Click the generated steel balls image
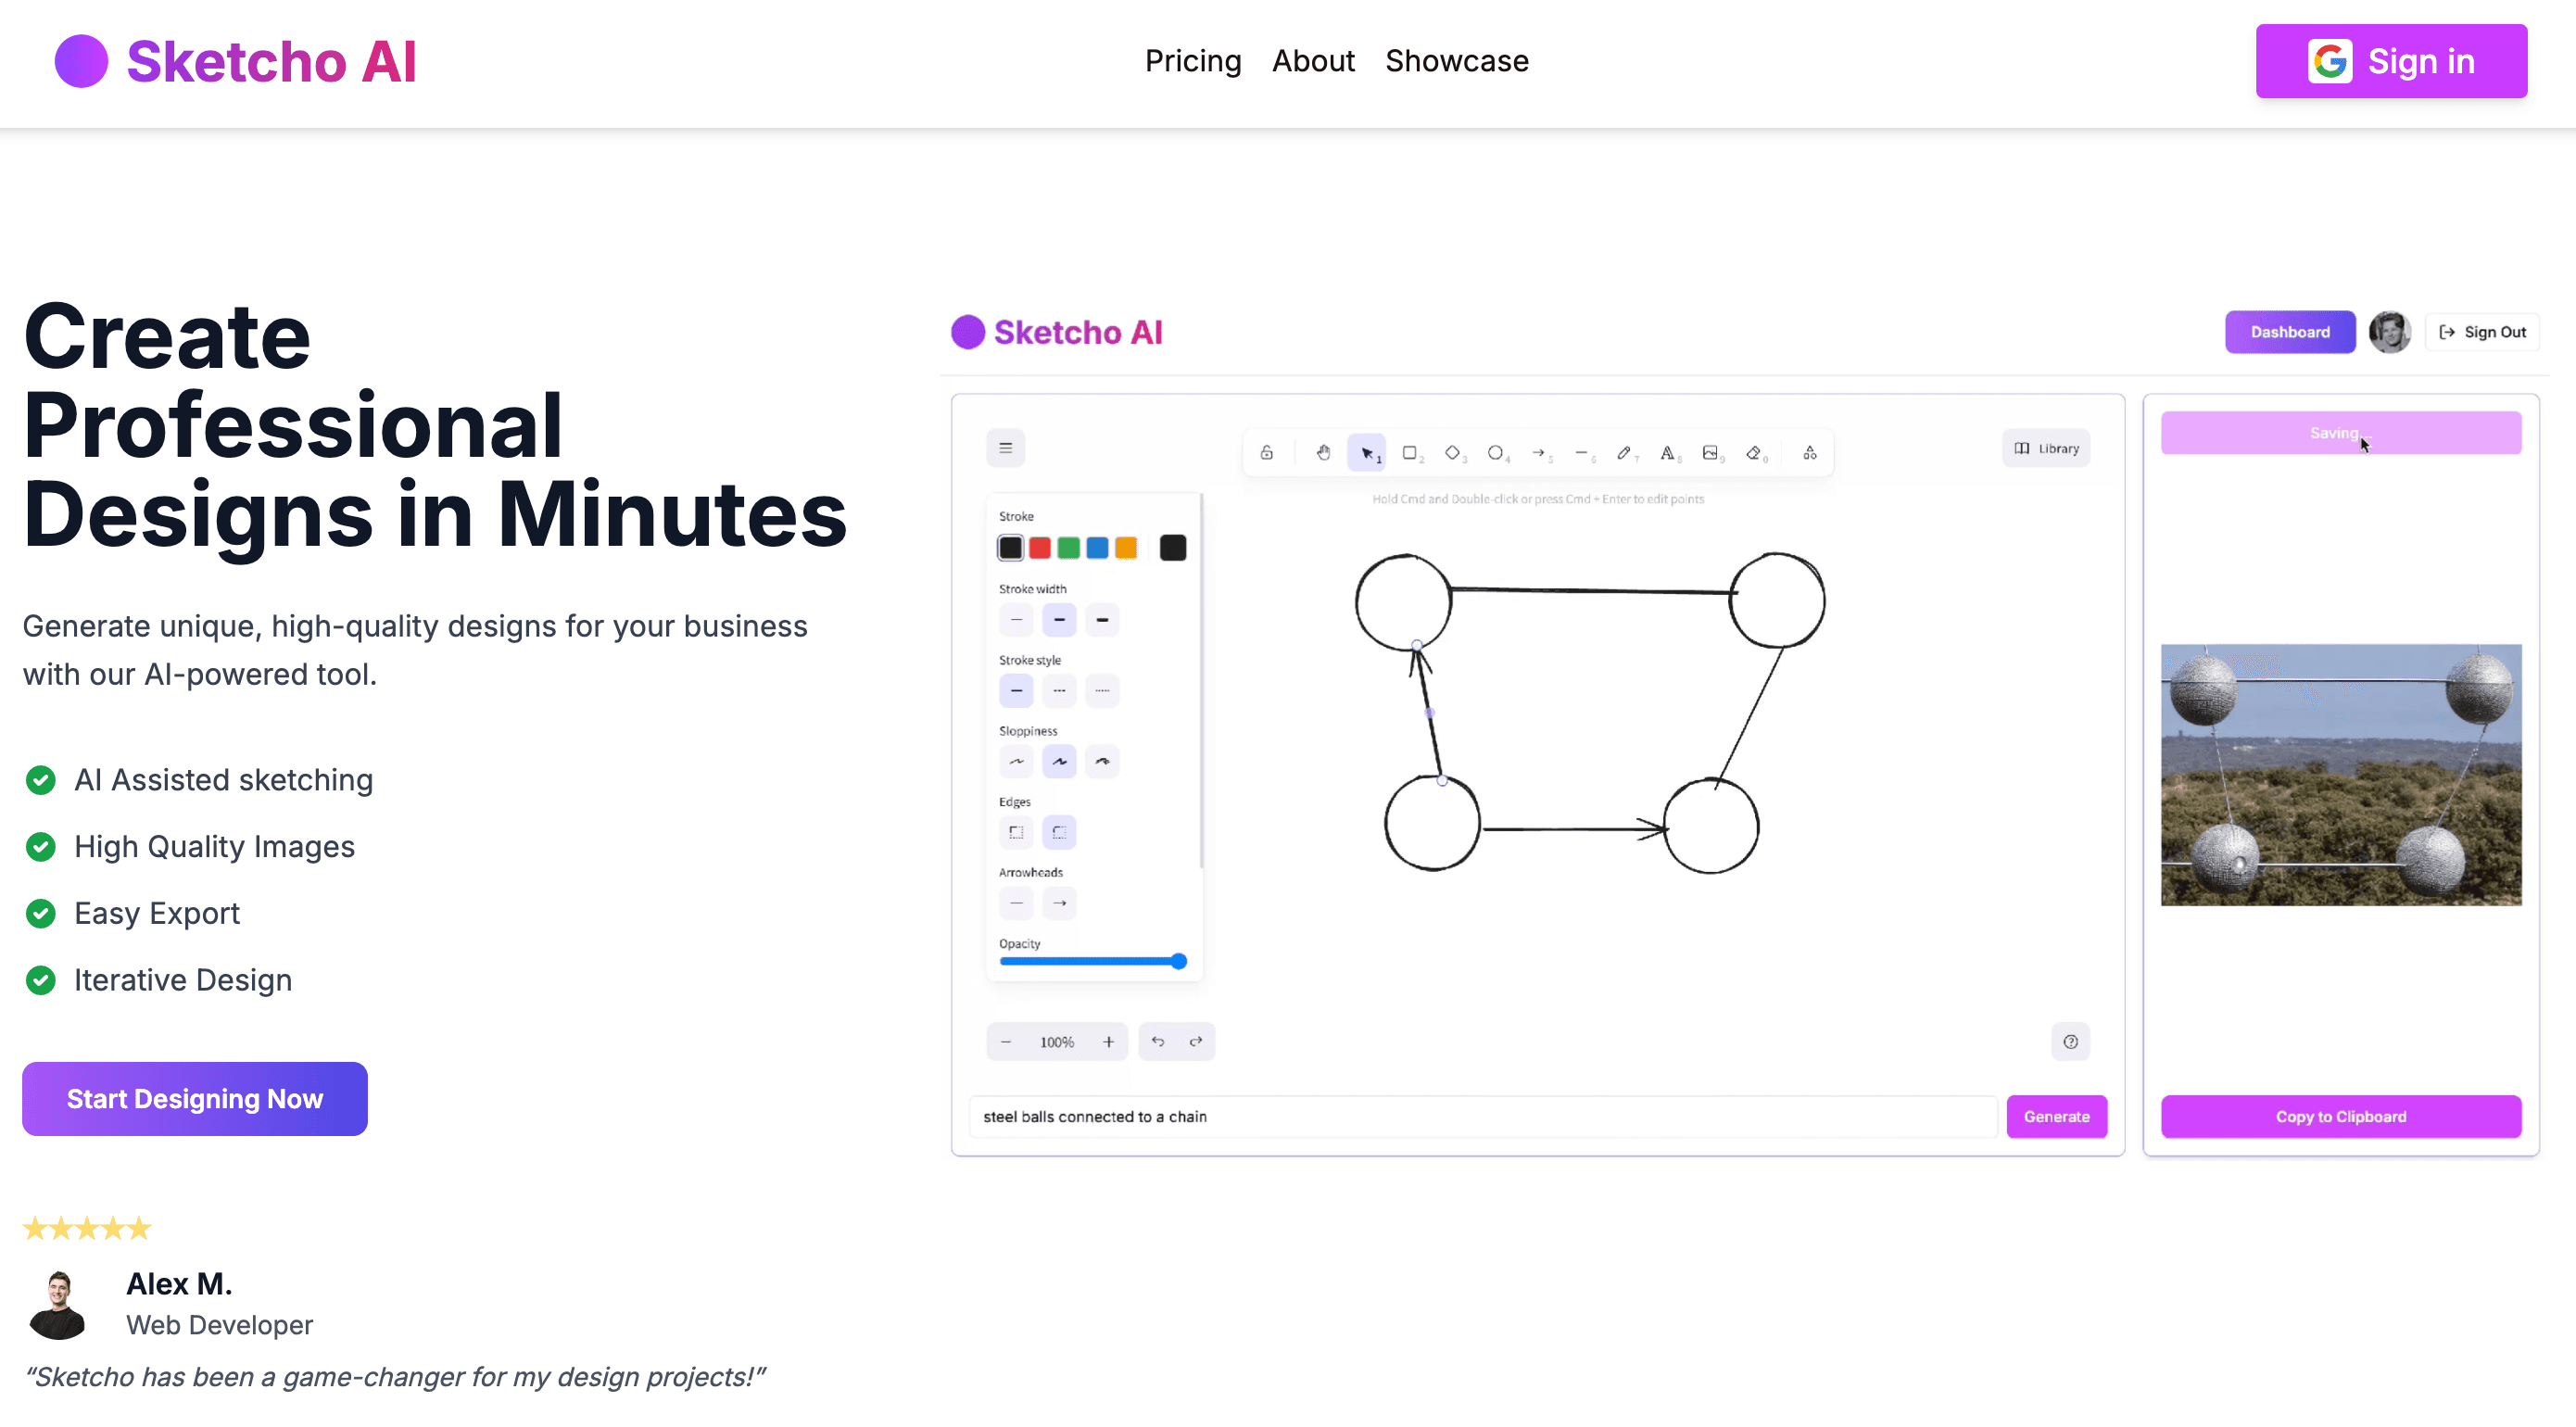 click(2341, 775)
